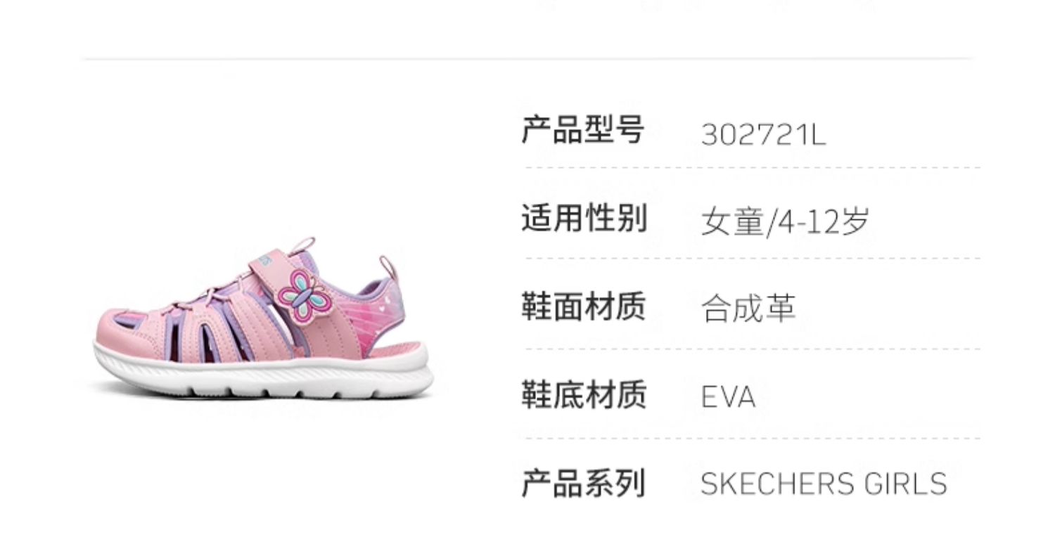1055x556 pixels.
Task: Click the butterfly decoration on the sandal
Action: click(303, 297)
